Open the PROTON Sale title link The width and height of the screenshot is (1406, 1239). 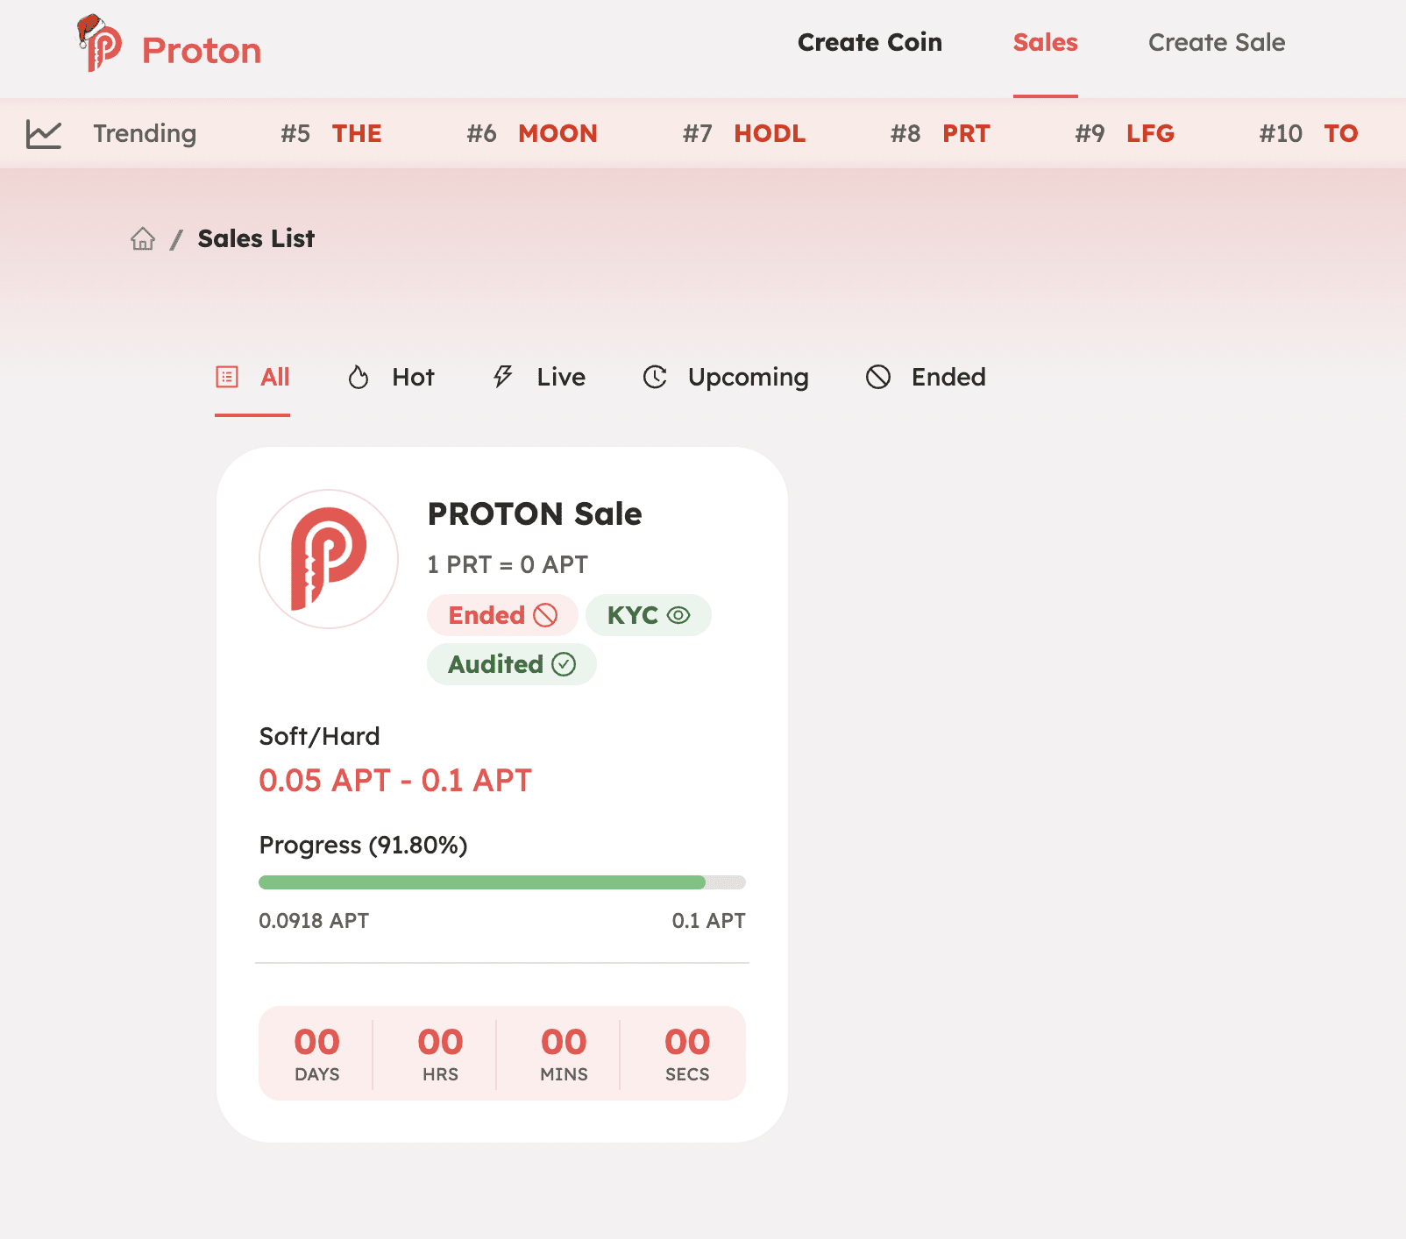535,513
